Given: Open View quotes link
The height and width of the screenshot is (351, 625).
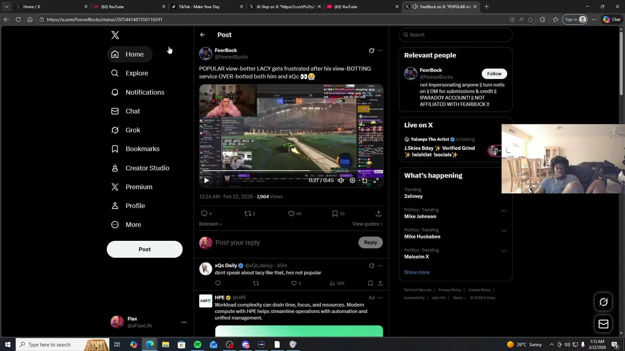Looking at the screenshot, I should tap(367, 224).
